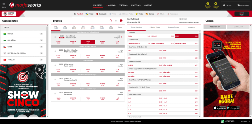Toggle the star for Suwon City match

[x=55, y=79]
